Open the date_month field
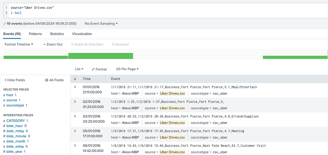The image size is (328, 155). tap(16, 141)
